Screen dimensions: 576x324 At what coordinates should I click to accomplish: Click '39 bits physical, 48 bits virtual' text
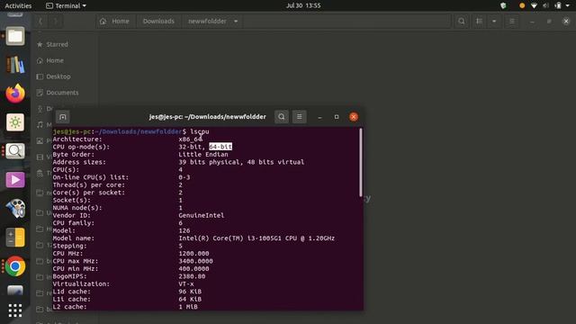coord(241,162)
